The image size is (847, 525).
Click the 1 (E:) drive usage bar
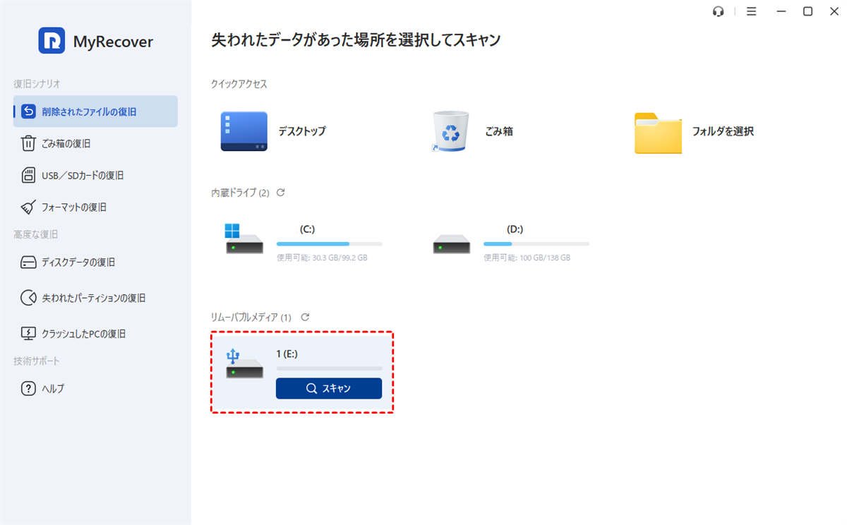(x=330, y=368)
